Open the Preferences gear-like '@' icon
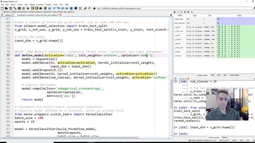The image size is (255, 143). (x=24, y=8)
